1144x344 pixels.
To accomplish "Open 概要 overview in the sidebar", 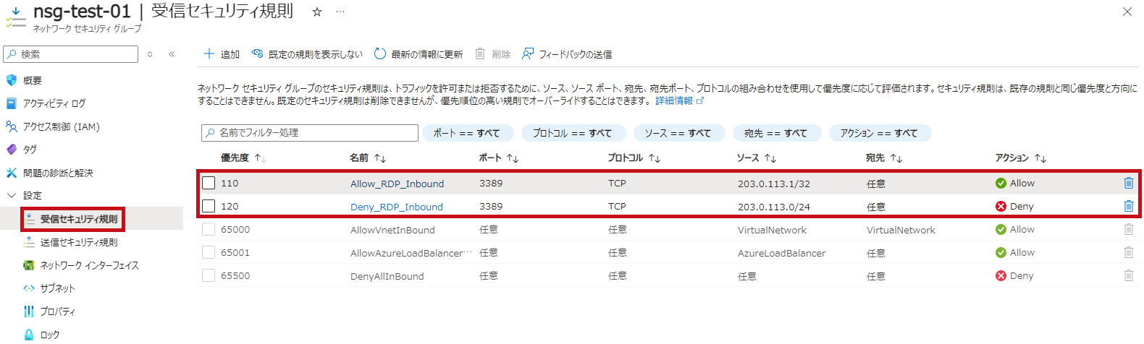I will (33, 80).
